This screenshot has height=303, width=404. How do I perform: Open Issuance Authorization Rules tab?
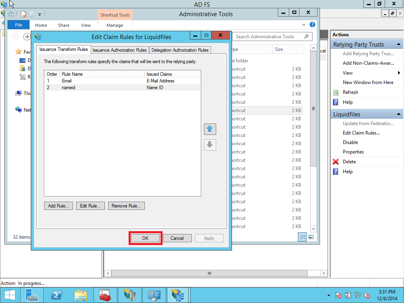120,50
